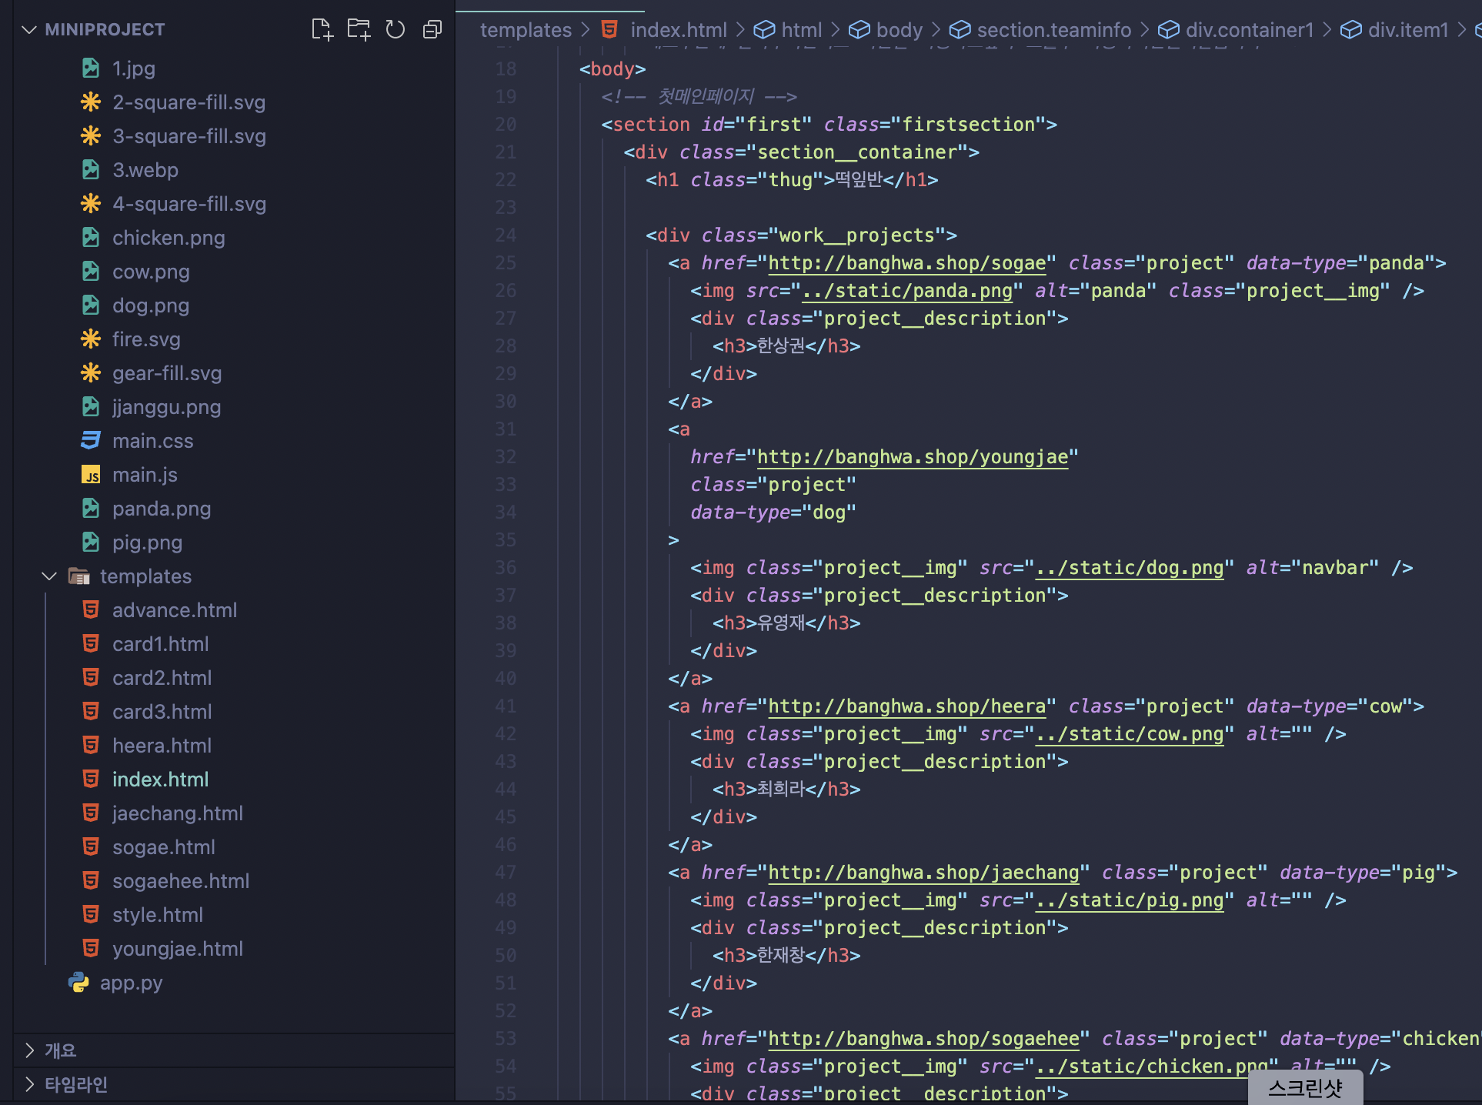Screen dimensions: 1482x1105
Task: Click the 떡잎반 heading text in code
Action: [859, 180]
